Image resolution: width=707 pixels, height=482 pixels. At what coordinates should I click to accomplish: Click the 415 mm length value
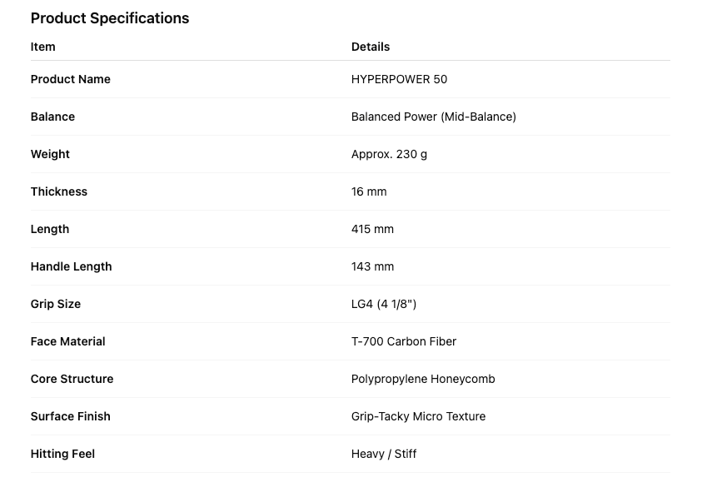[372, 229]
